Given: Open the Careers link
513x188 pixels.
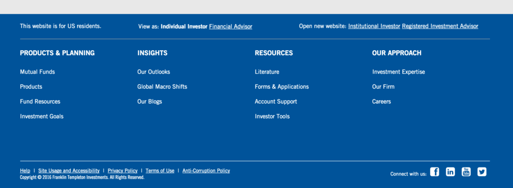Looking at the screenshot, I should click(381, 102).
